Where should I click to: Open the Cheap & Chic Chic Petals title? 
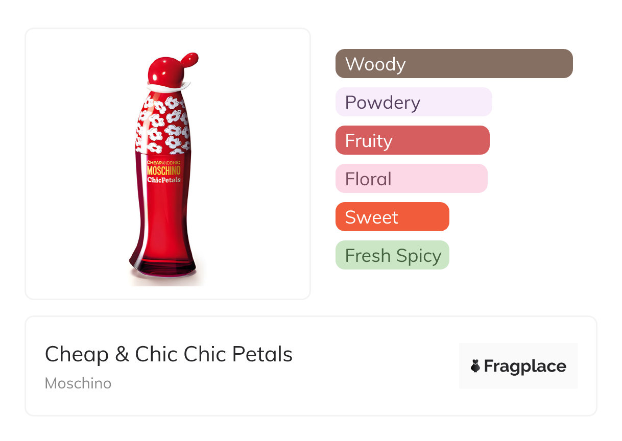click(x=169, y=354)
